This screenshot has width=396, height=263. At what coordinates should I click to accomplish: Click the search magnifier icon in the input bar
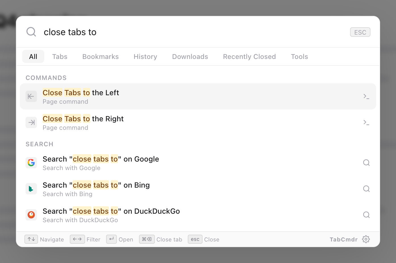31,32
